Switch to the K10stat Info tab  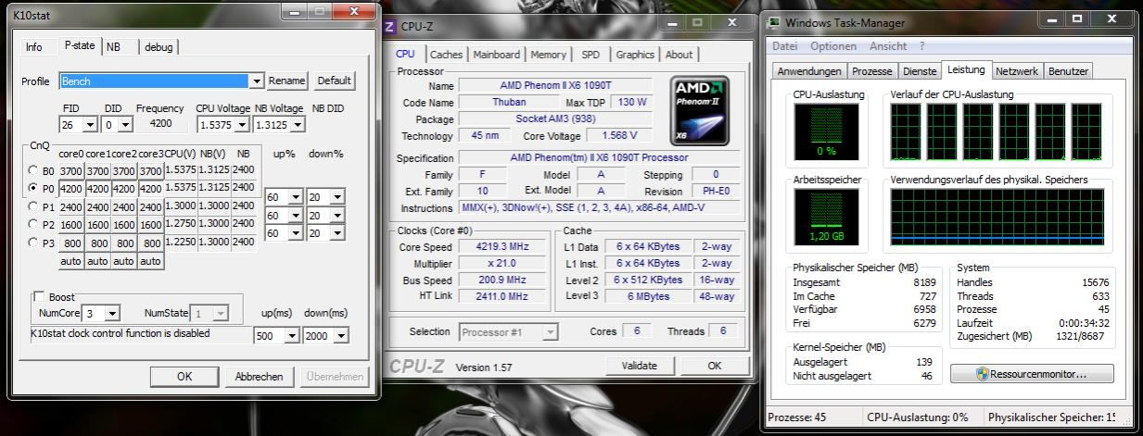34,47
